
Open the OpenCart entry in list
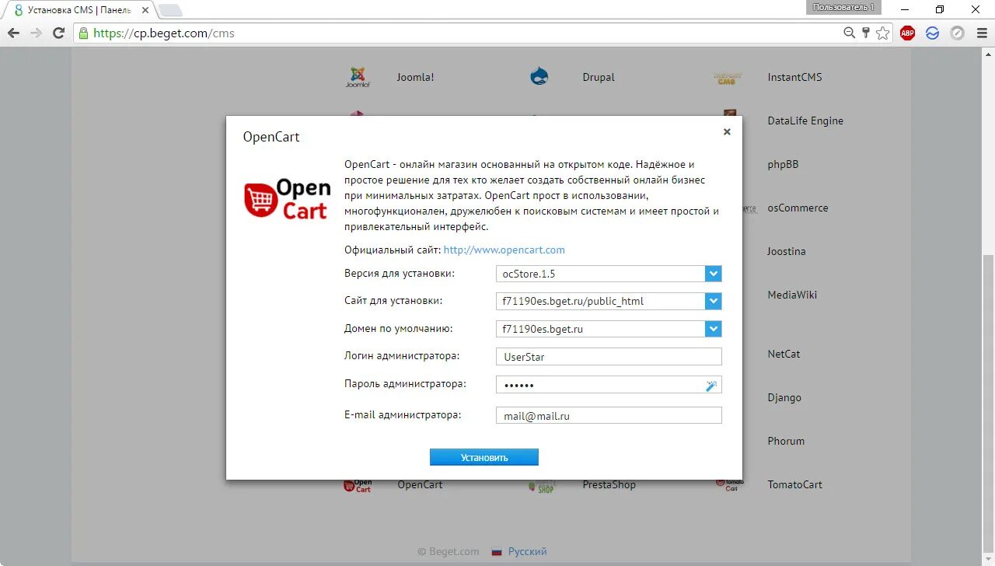(420, 484)
